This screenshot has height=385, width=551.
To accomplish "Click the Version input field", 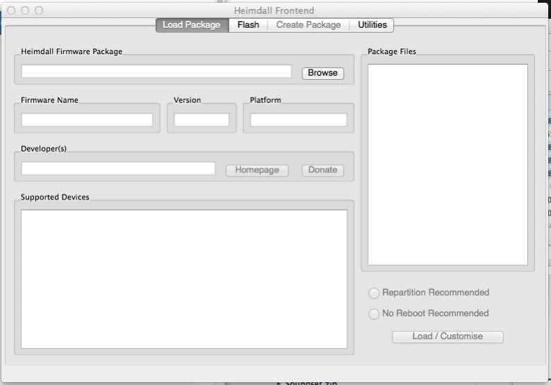I will pyautogui.click(x=202, y=120).
